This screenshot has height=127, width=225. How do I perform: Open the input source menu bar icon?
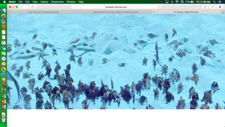182,2
